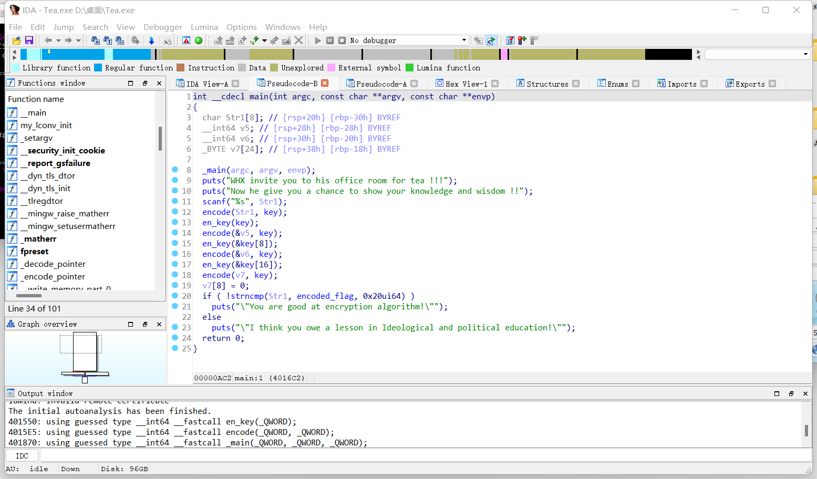
Task: Click the green S plus structure icon
Action: tap(254, 40)
